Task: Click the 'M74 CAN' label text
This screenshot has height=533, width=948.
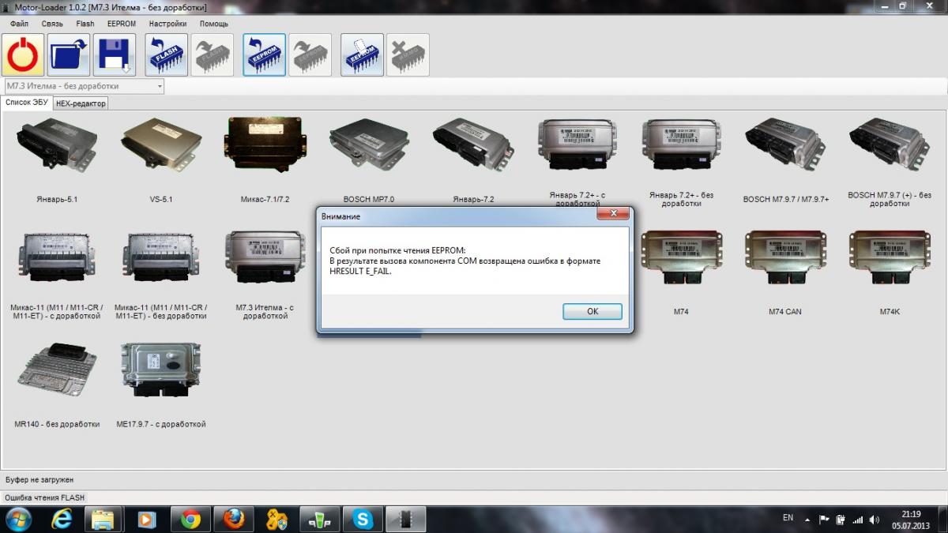Action: (x=784, y=312)
